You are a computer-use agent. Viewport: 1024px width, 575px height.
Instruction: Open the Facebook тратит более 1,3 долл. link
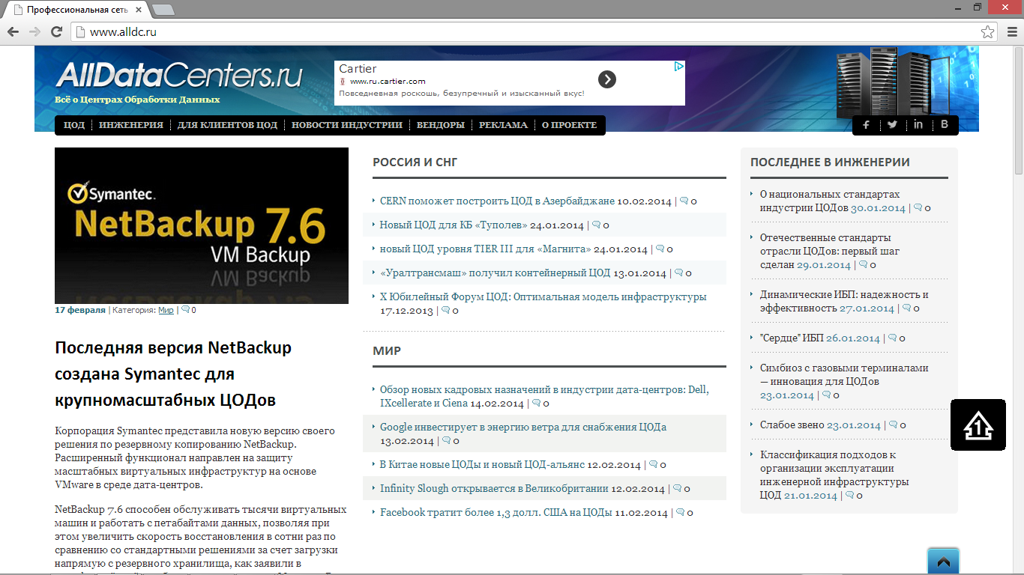496,513
